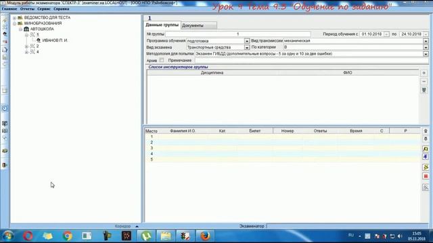Image resolution: width=433 pixels, height=243 pixels.
Task: Click the upper monitor-pair icon in the left toolbar
Action: pos(5,124)
